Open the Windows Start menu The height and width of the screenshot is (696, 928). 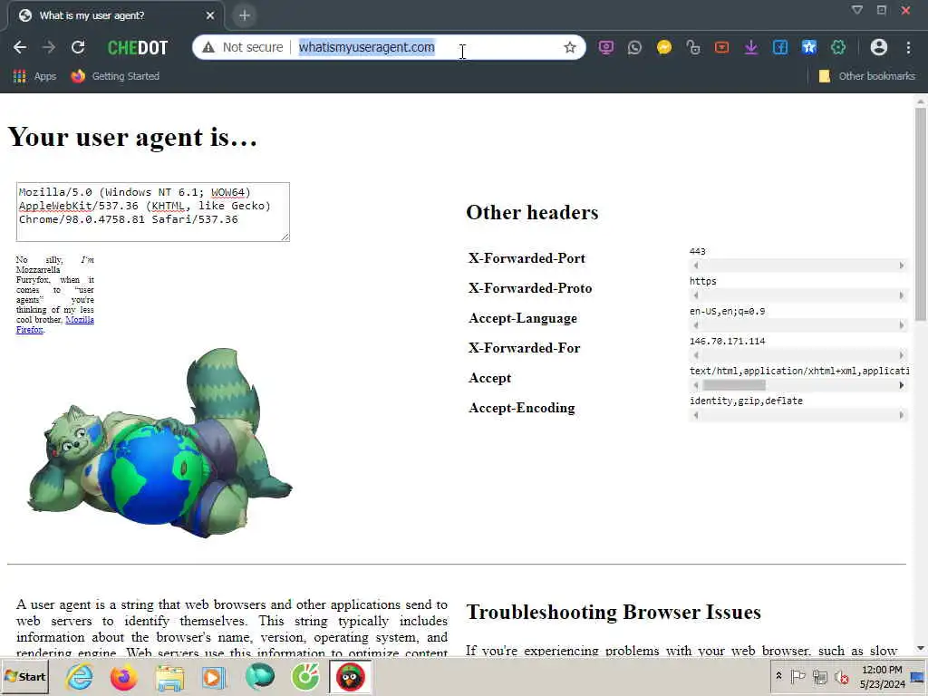tap(24, 676)
